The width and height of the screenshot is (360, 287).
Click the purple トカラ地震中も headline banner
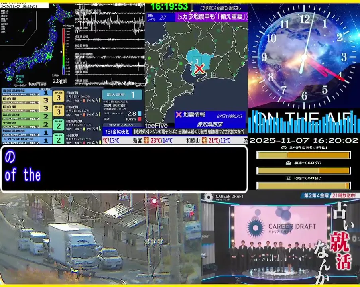(x=211, y=17)
